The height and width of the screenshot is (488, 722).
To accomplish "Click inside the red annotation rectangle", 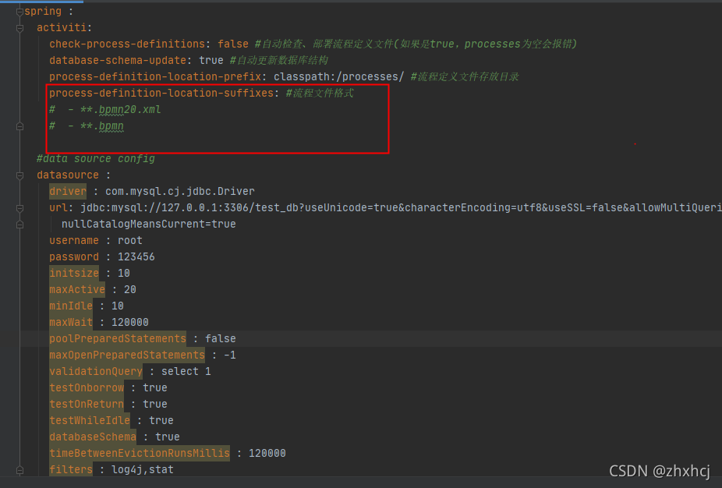I will pos(218,118).
